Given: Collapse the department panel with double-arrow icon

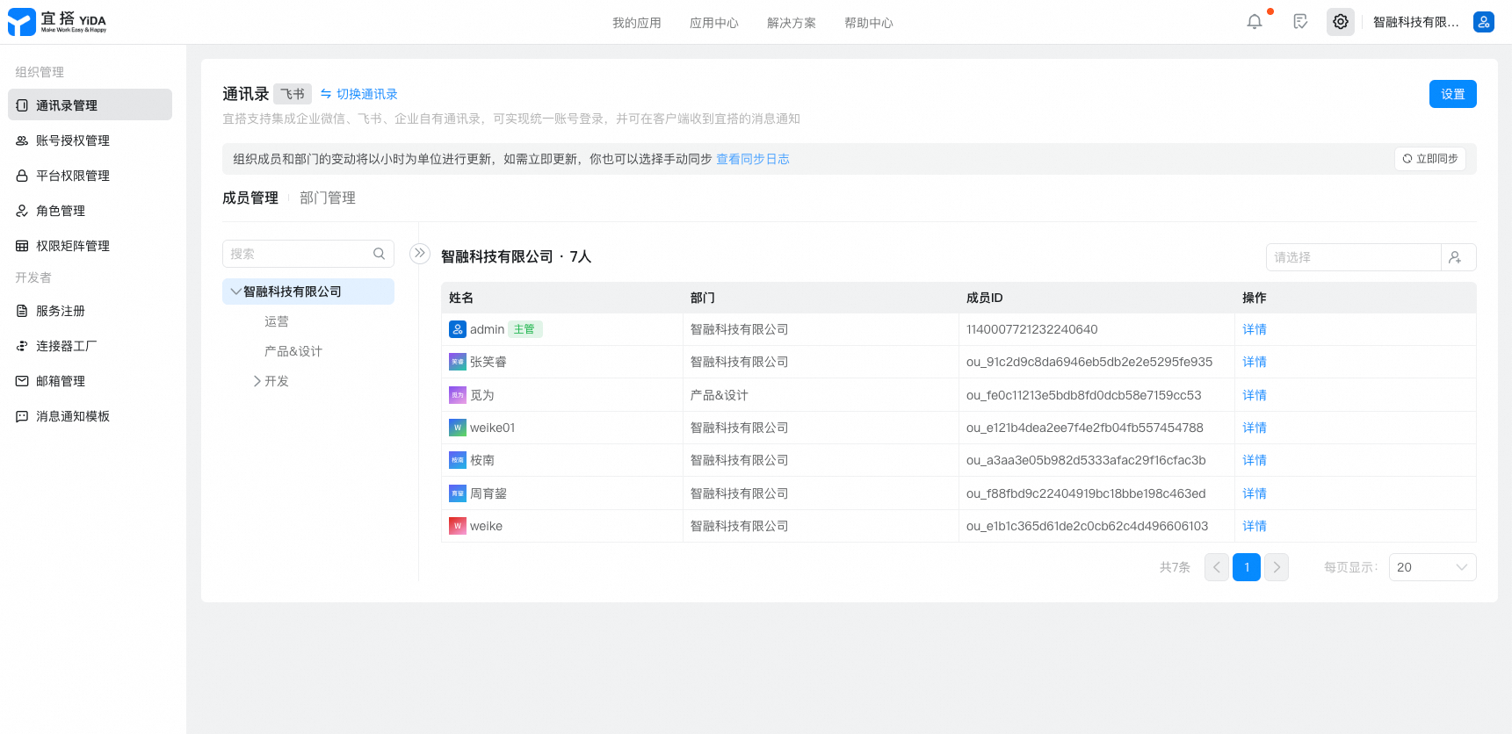Looking at the screenshot, I should pos(420,254).
